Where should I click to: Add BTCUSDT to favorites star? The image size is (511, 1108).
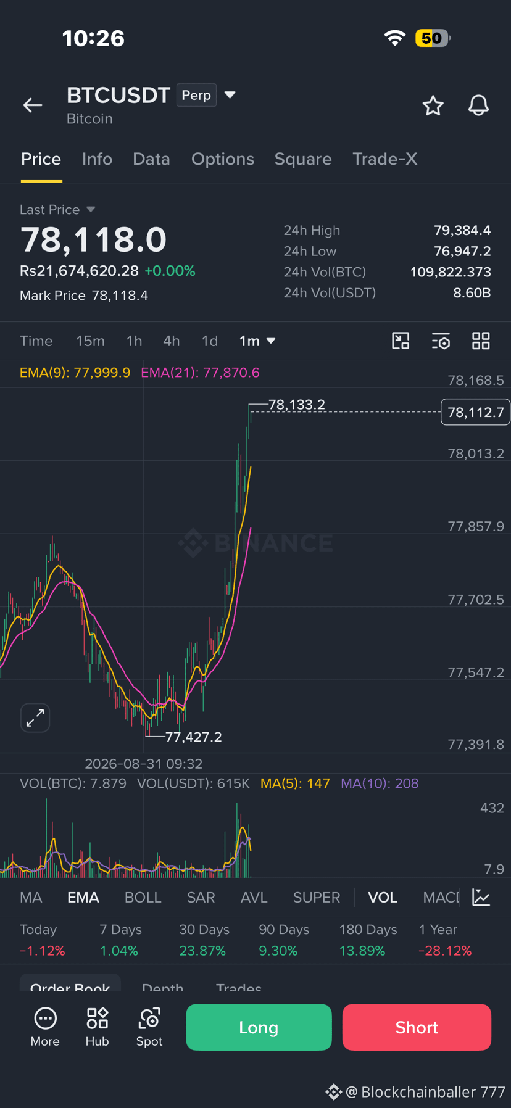click(x=433, y=105)
